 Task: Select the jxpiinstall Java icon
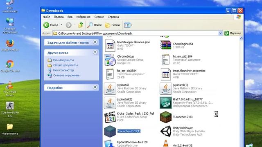(x=110, y=89)
